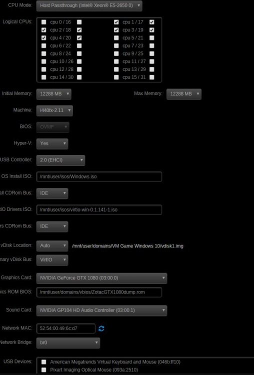Regenerate the Network MAC address with refresh icon

tap(101, 328)
